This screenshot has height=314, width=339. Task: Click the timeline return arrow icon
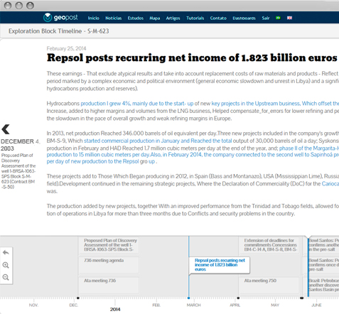click(x=6, y=253)
